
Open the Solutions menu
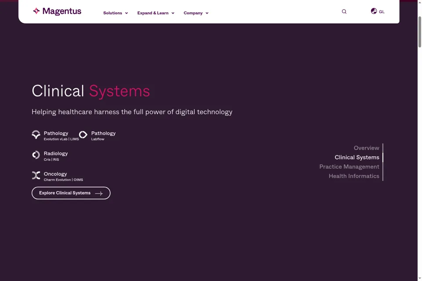[x=116, y=13]
